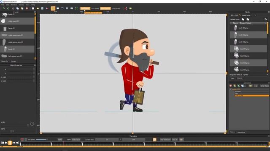
Task: Pause the animation playback
Action: 10,143
